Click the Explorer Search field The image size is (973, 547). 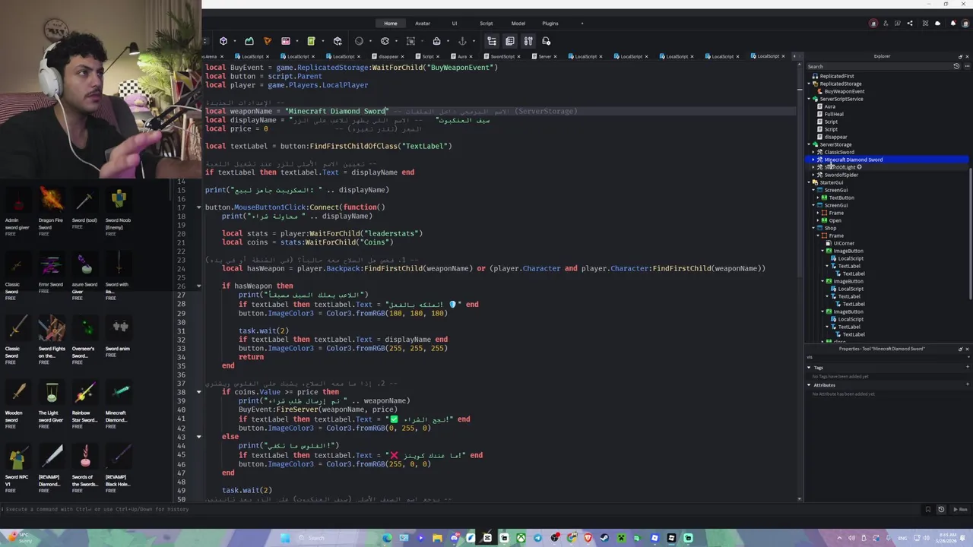click(878, 67)
